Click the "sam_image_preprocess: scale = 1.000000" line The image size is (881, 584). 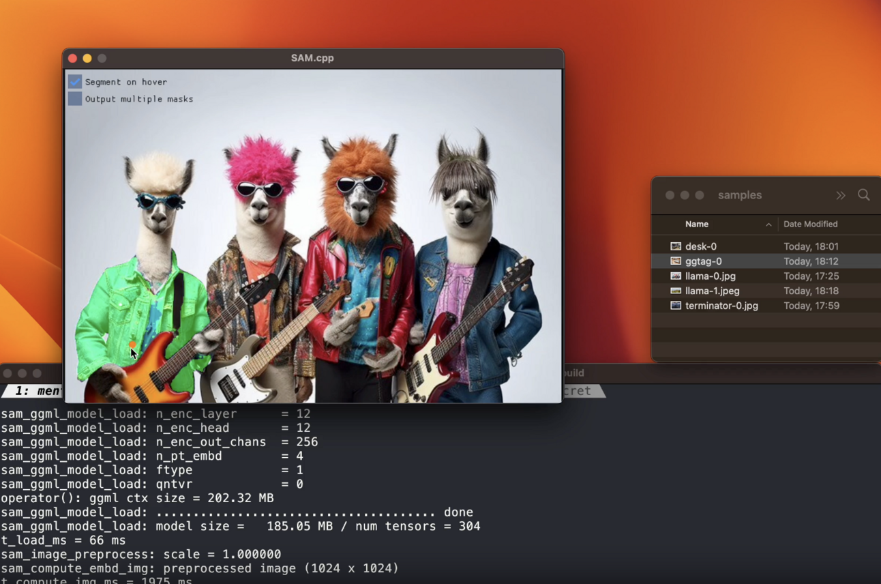pyautogui.click(x=140, y=554)
